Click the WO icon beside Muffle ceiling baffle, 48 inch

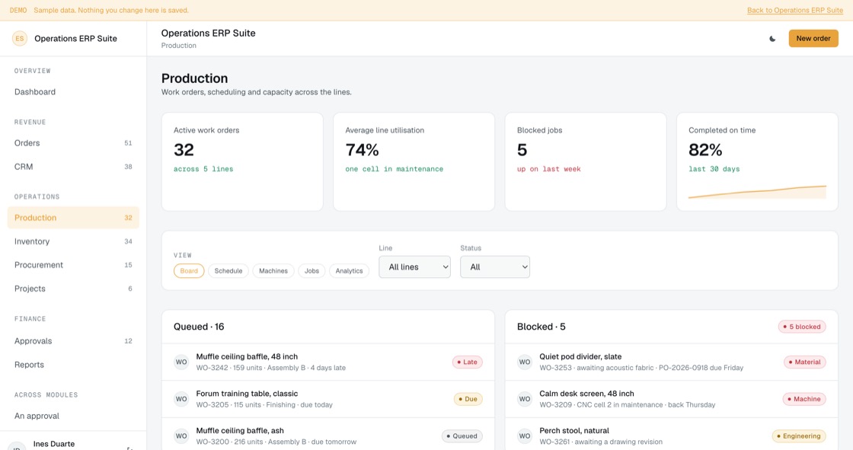(x=181, y=362)
